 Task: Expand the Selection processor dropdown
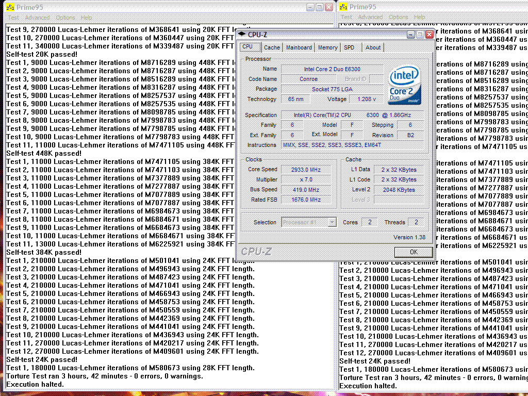[x=332, y=222]
